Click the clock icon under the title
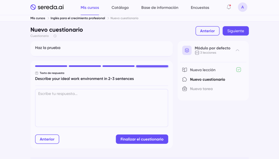Screen dimensions: 279x159 (55, 36)
